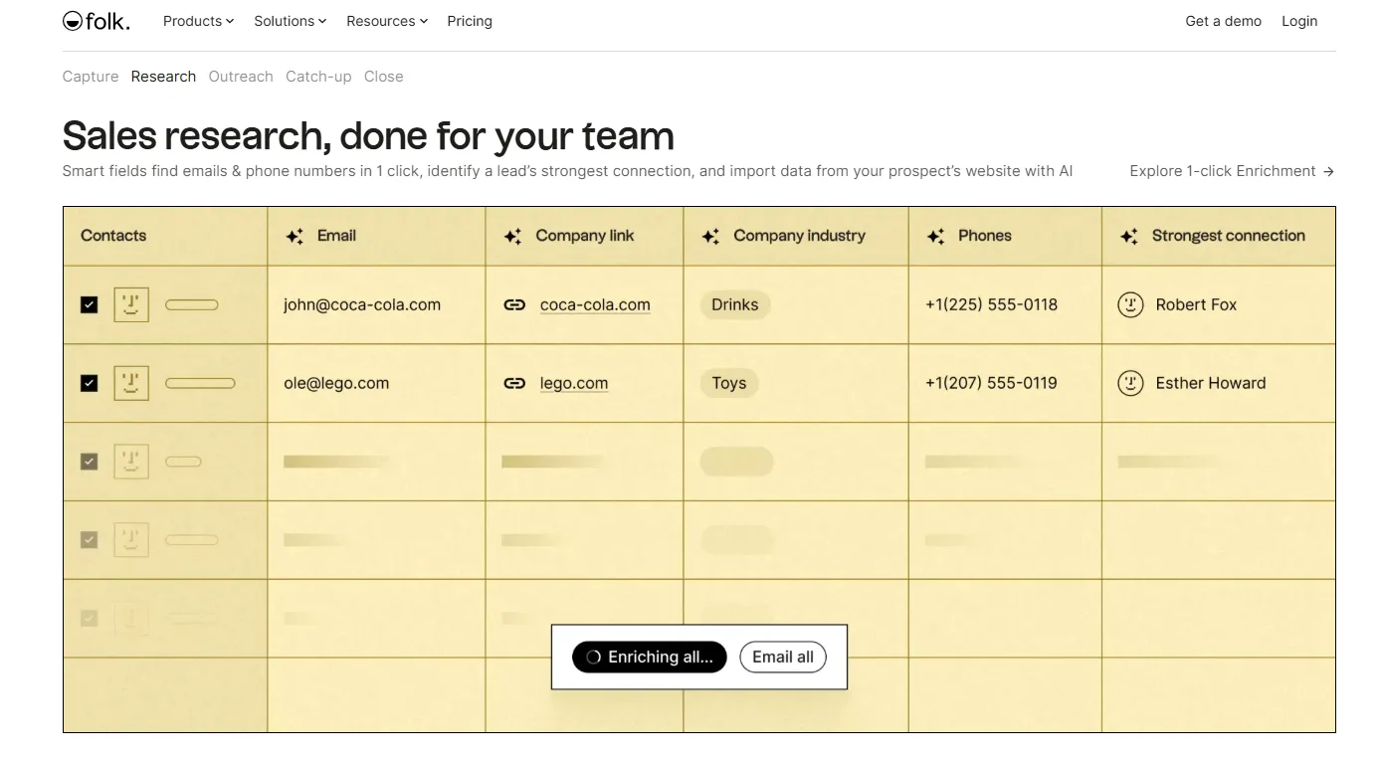
Task: Click the Drinks industry tag
Action: [x=735, y=304]
